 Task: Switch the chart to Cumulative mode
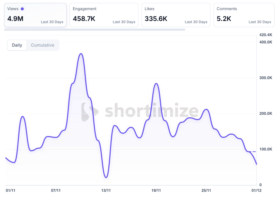click(42, 45)
